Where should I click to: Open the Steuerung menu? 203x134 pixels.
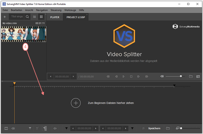(x=56, y=10)
